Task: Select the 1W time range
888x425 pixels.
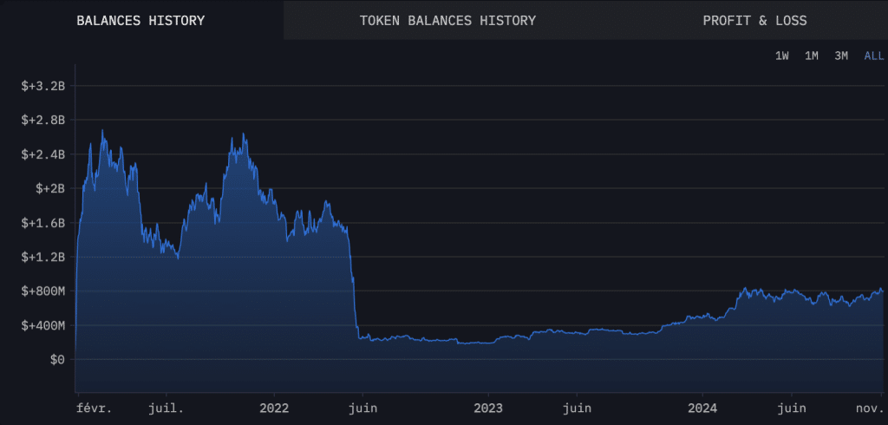Action: tap(782, 56)
